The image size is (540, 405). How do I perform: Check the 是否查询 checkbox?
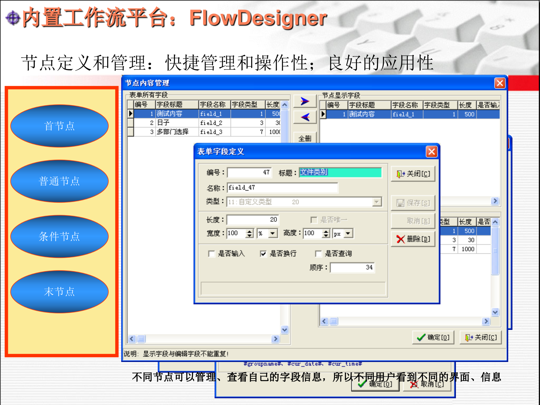pos(318,254)
